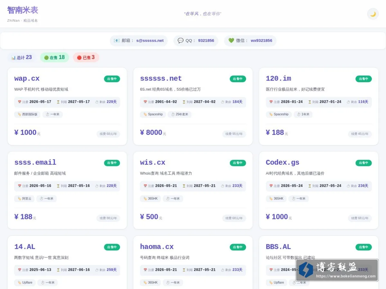Click the 出售中 badge on ssssss.net card
Viewport: 386px width, 289px height.
[238, 79]
